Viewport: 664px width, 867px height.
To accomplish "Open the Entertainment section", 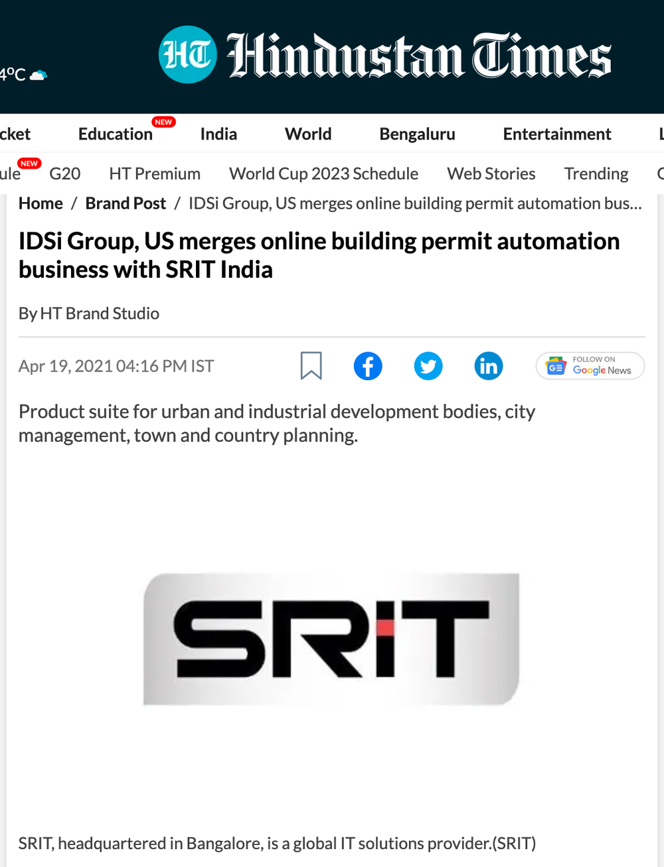I will (x=557, y=134).
